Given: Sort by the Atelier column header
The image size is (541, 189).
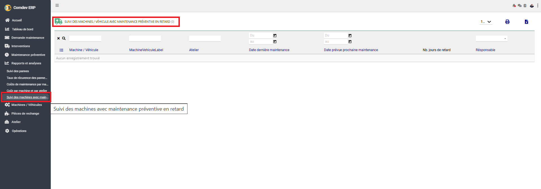Looking at the screenshot, I should point(194,50).
